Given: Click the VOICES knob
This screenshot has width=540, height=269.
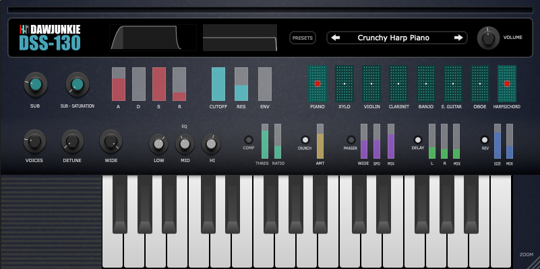Looking at the screenshot, I should click(x=34, y=141).
